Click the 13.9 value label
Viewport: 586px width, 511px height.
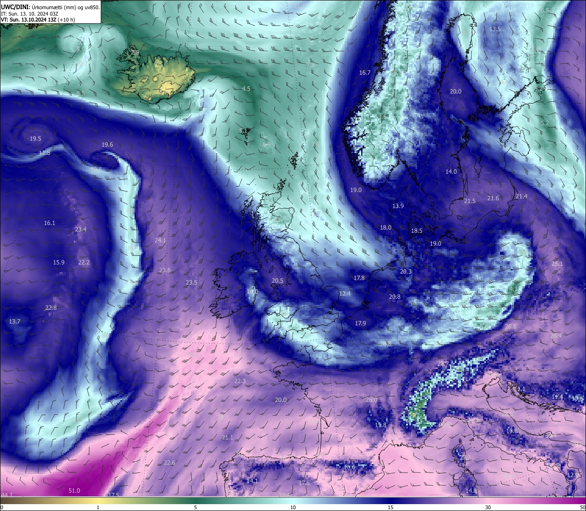coord(398,206)
